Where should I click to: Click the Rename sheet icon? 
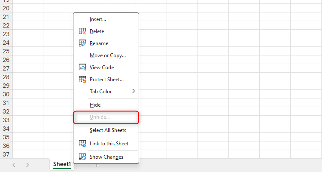pos(82,43)
